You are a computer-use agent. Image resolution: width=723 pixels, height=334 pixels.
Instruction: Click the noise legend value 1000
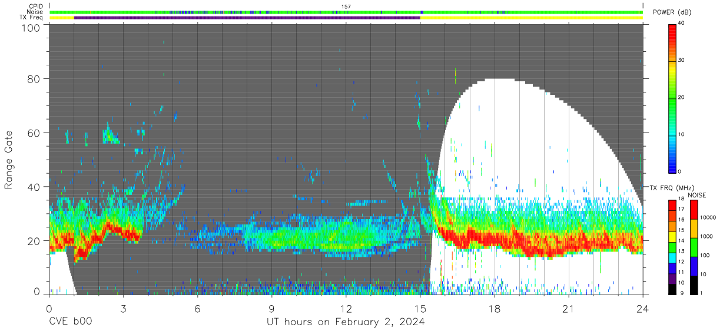707,236
